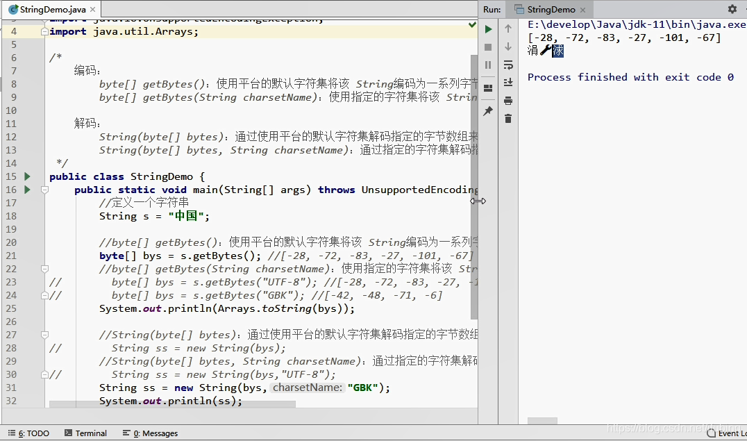Clear console with the trash can icon
This screenshot has width=747, height=441.
[508, 118]
